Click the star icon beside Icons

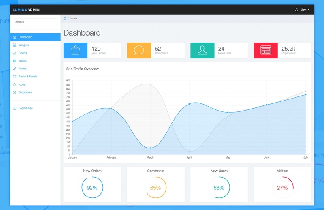tap(15, 84)
